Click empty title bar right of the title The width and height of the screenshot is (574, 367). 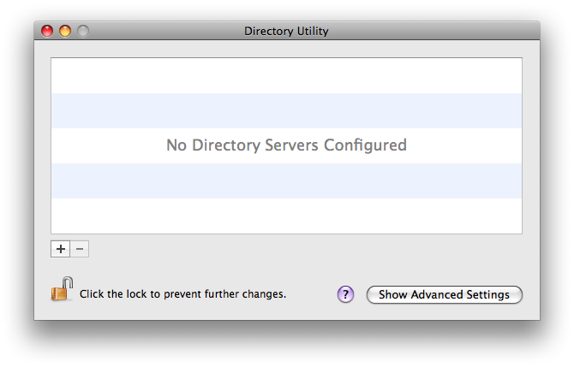[x=428, y=31]
